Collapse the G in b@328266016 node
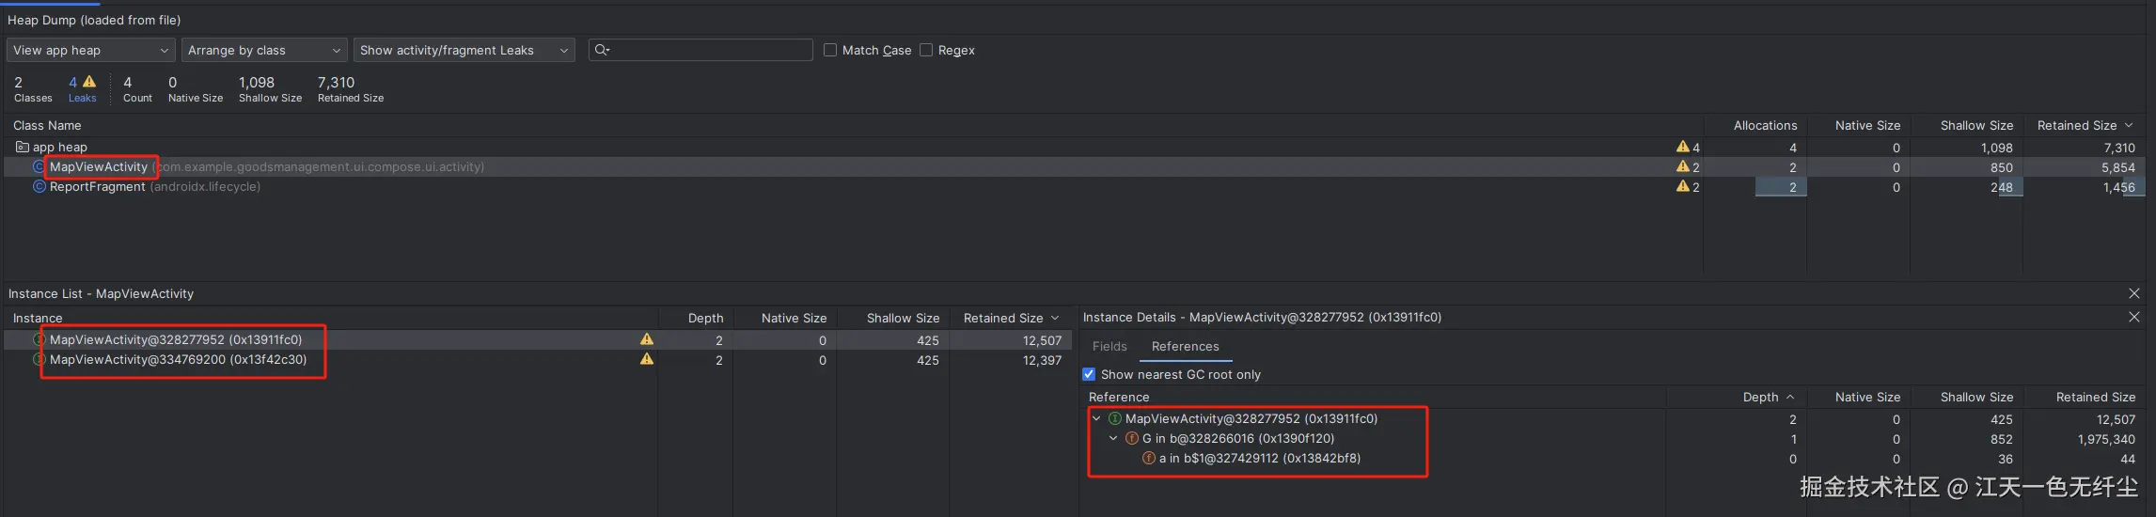 (x=1113, y=438)
